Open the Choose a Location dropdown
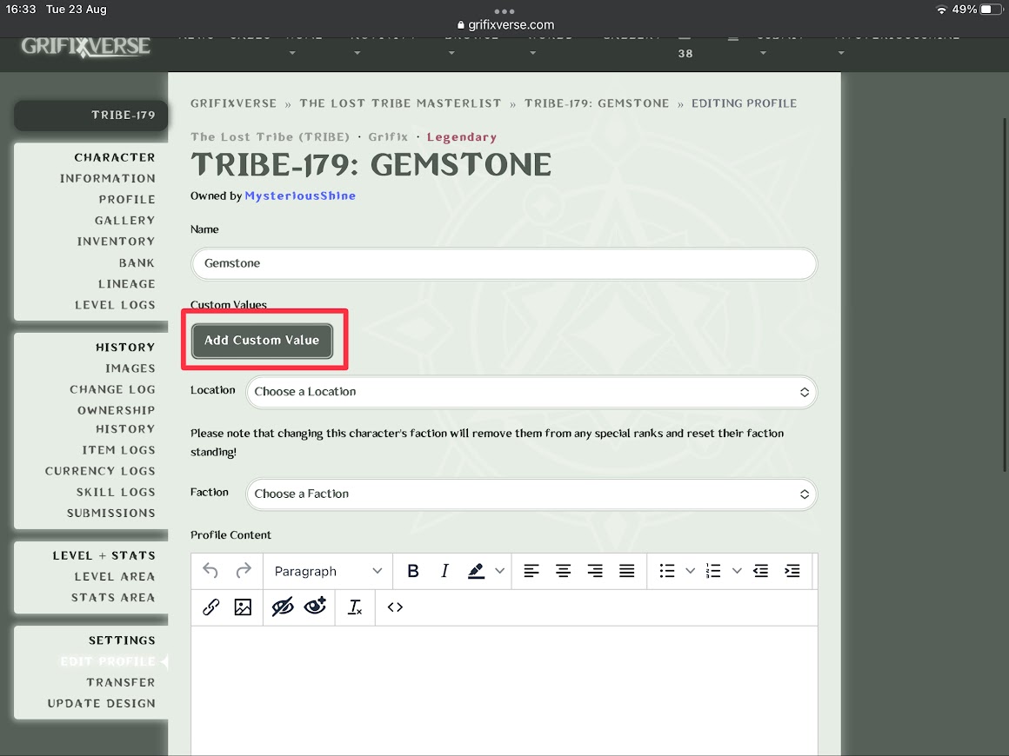Image resolution: width=1009 pixels, height=756 pixels. point(531,392)
